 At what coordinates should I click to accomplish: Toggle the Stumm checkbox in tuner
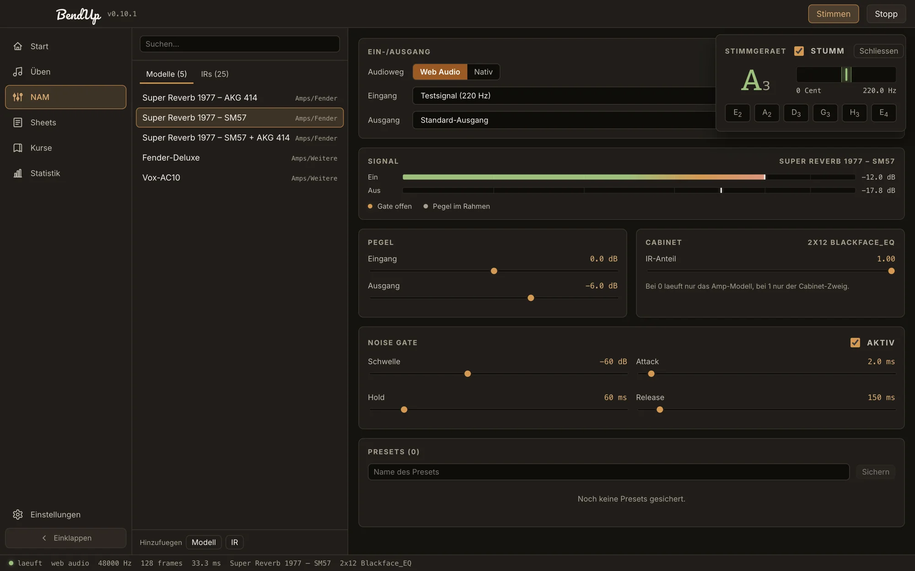click(x=799, y=51)
